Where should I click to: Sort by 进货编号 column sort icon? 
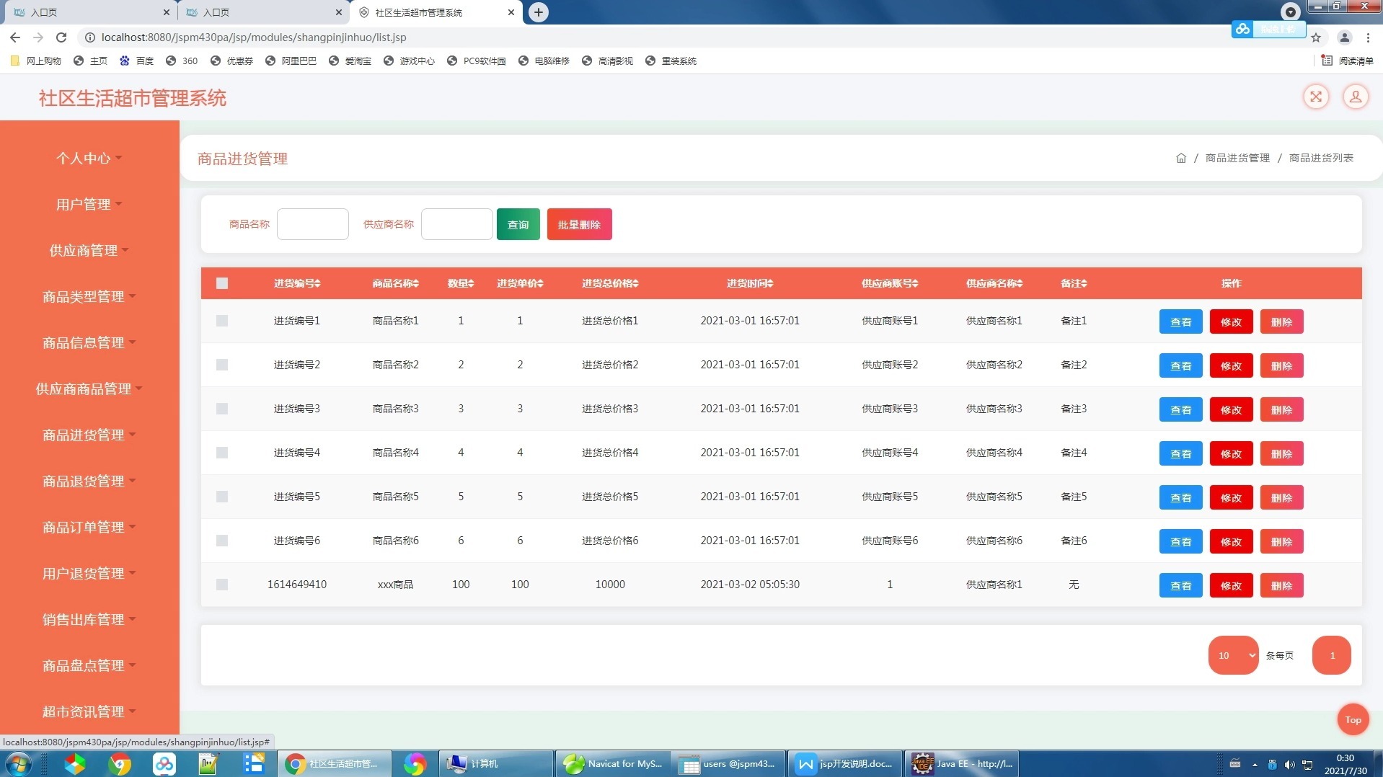tap(318, 283)
